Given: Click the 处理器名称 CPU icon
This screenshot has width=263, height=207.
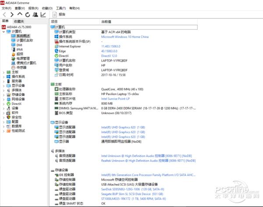Looking at the screenshot, I should [x=57, y=89].
